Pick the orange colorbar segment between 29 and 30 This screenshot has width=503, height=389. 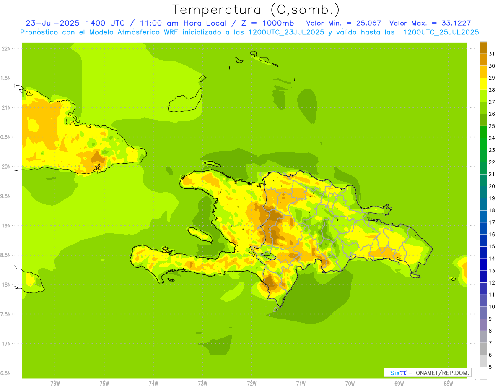[x=483, y=72]
